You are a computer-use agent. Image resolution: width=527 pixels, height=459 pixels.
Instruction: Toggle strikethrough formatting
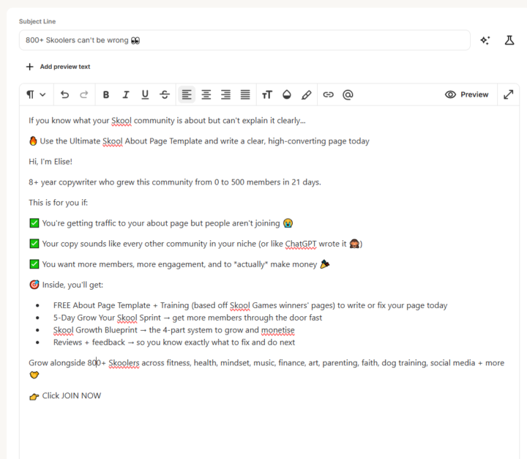click(165, 95)
